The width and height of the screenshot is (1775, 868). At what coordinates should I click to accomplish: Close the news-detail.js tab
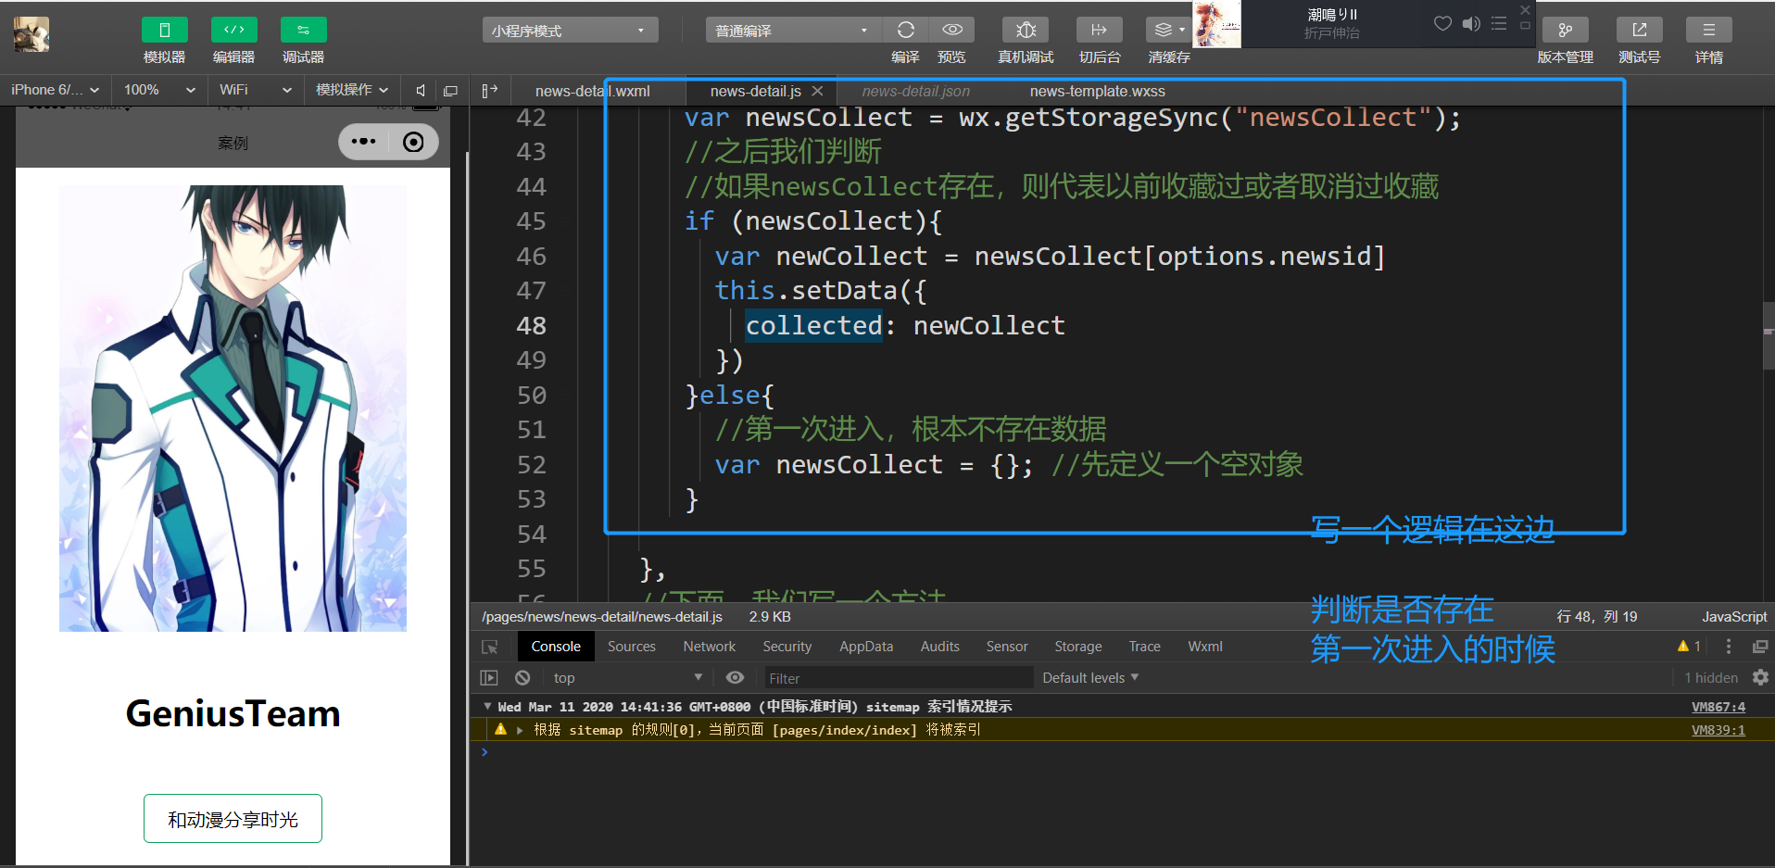pos(817,91)
